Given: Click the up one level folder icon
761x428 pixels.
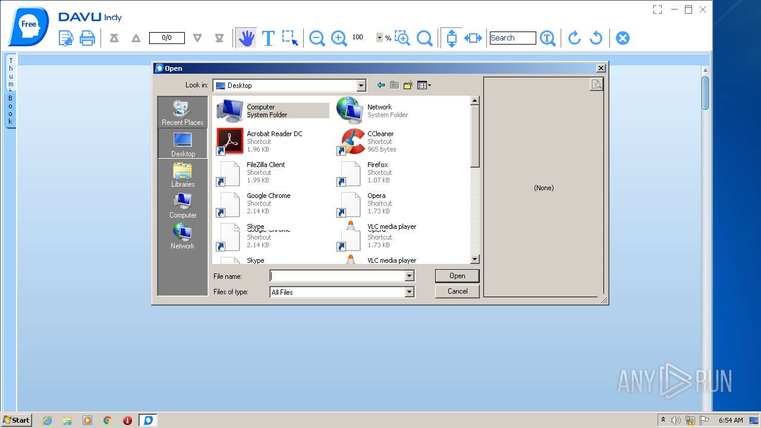Looking at the screenshot, I should [x=394, y=86].
